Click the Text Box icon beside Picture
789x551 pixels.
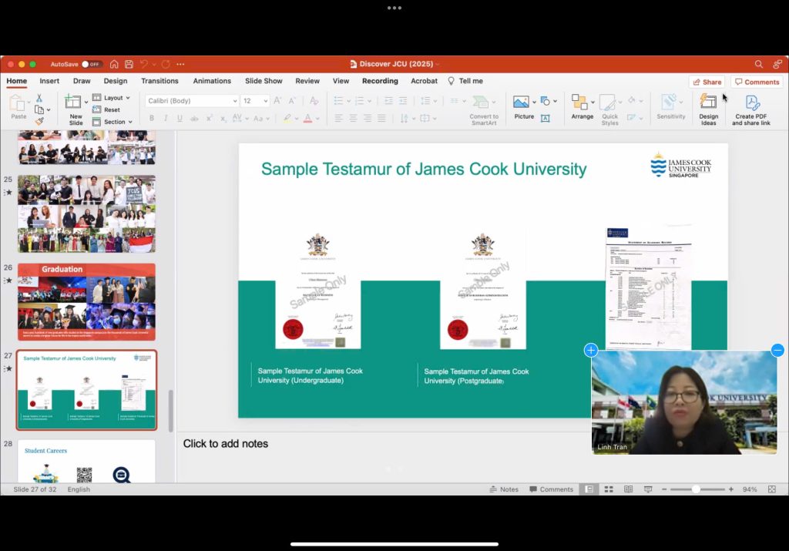[x=545, y=118]
